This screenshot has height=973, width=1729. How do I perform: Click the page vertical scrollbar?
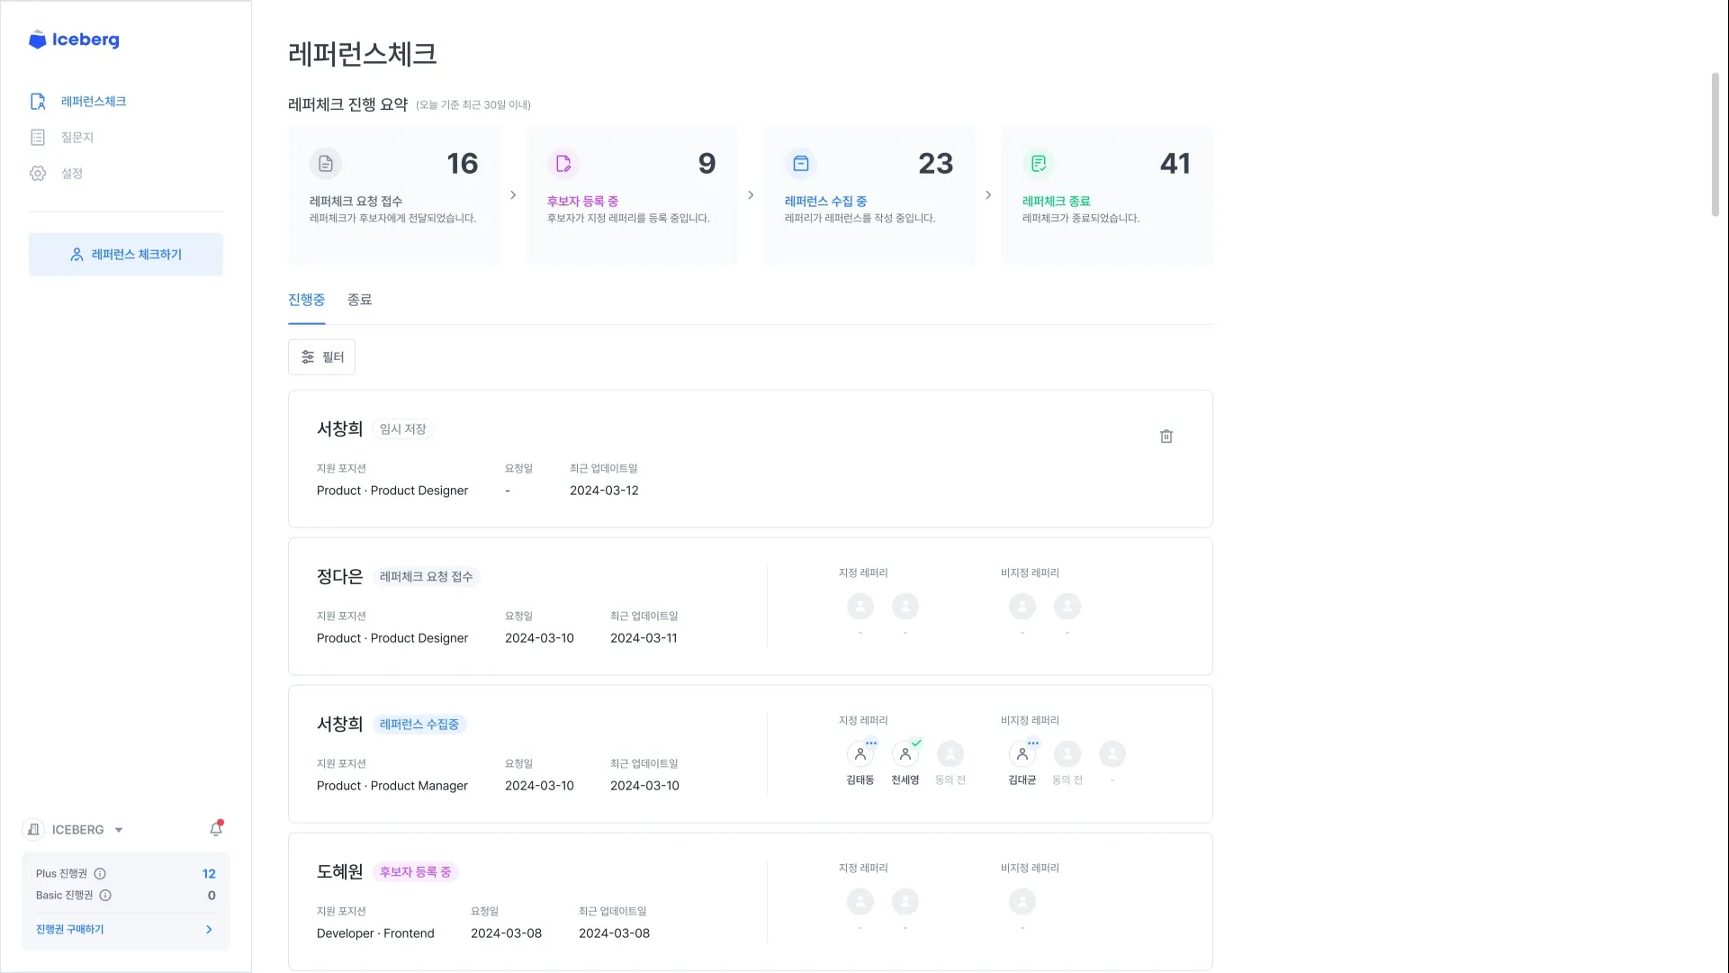pos(1715,144)
